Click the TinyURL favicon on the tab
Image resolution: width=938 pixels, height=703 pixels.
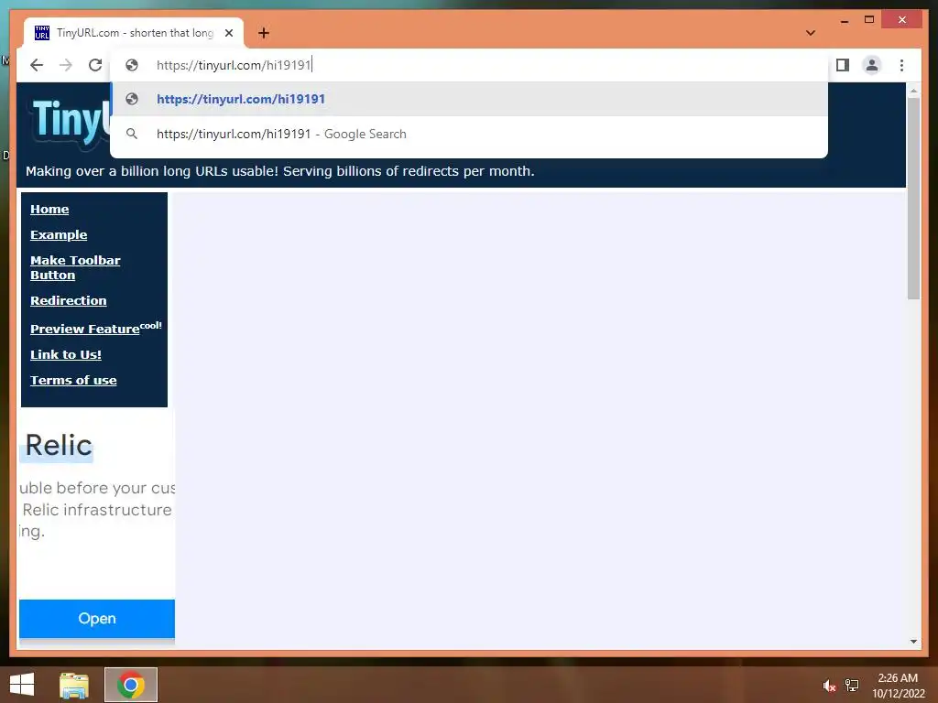pos(42,33)
